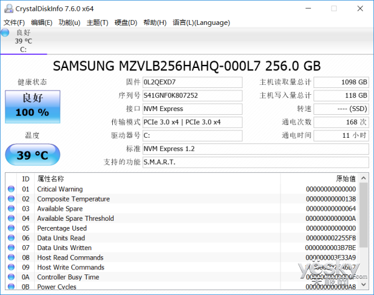The image size is (374, 295).
Task: Close the CrystalDiskInfo window
Action: (360, 9)
